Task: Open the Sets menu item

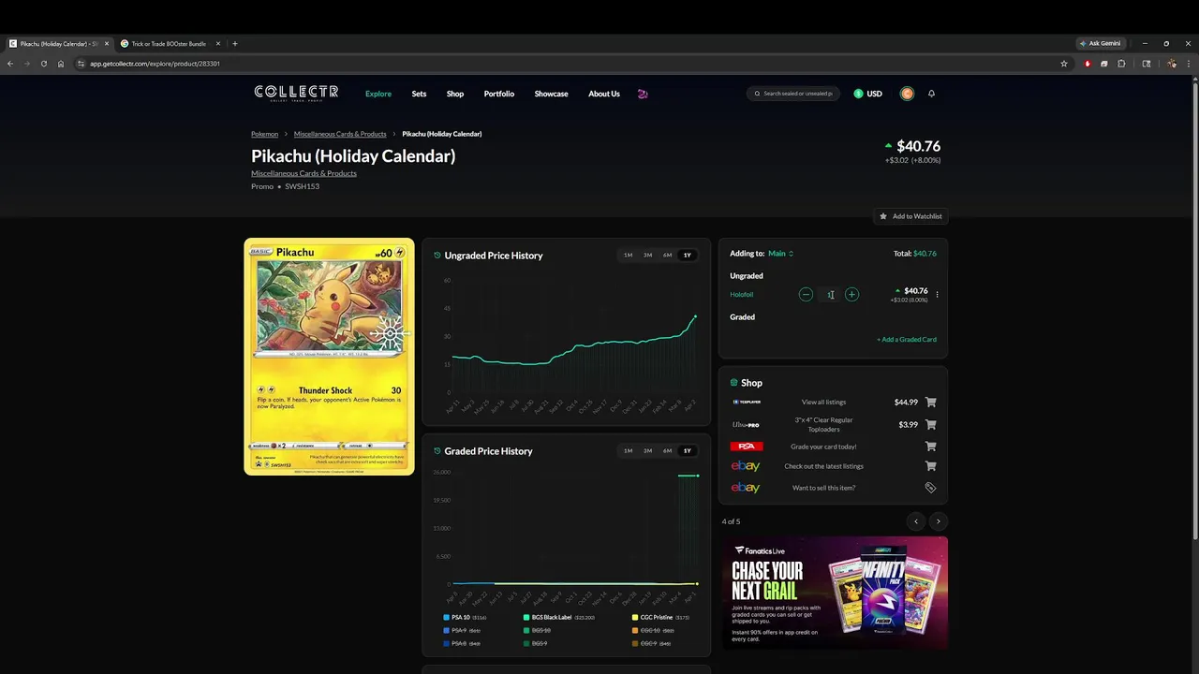Action: point(419,94)
